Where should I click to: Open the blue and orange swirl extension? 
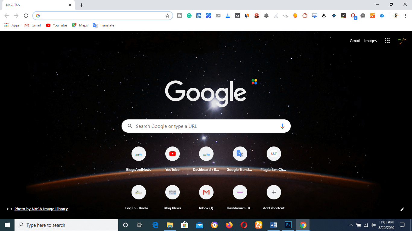(x=247, y=16)
